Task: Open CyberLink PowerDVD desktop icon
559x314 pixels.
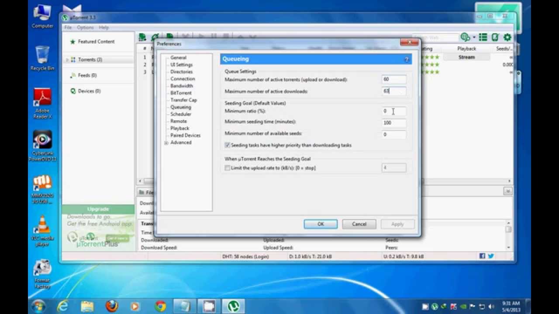Action: 42,146
